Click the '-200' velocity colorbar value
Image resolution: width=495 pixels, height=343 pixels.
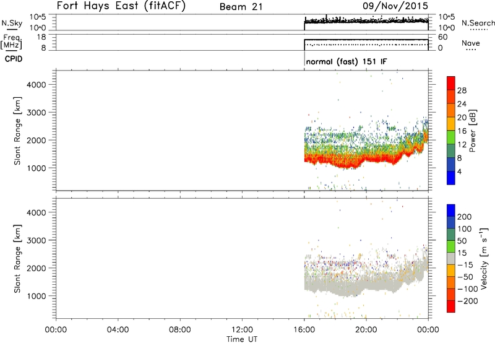coord(468,301)
